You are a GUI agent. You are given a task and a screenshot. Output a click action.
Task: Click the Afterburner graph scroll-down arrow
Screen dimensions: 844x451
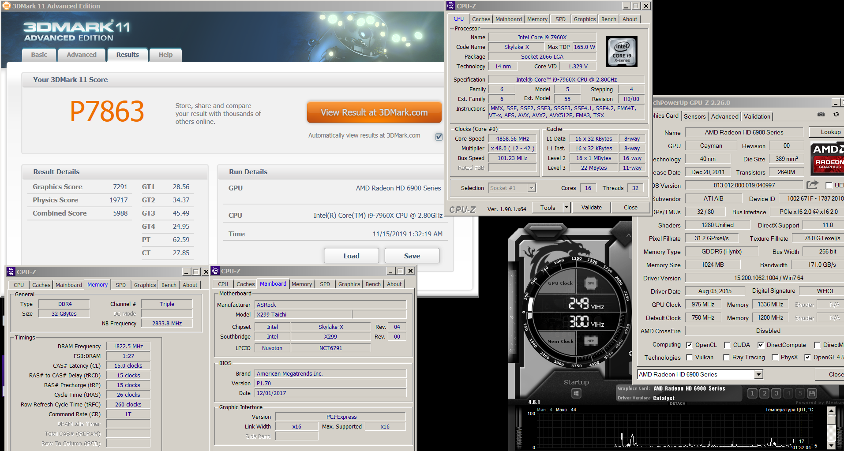pos(831,445)
